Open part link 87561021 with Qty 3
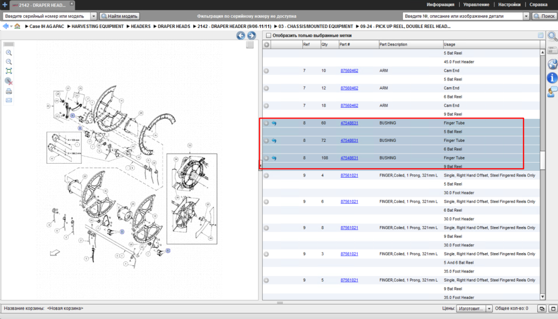The height and width of the screenshot is (319, 558). click(349, 254)
